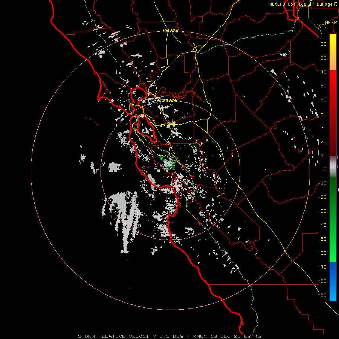
Task: Select the 30 value on velocity scale
Action: click(x=324, y=128)
